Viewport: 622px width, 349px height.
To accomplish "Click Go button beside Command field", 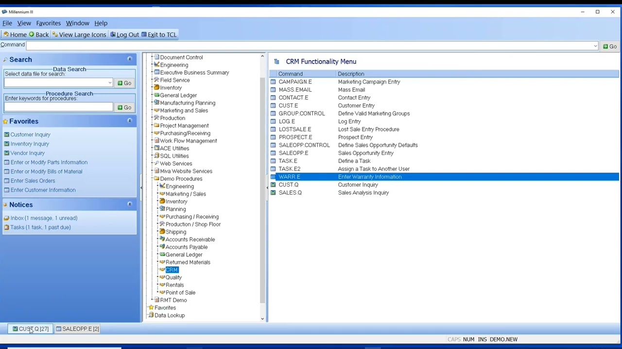I will pyautogui.click(x=609, y=47).
